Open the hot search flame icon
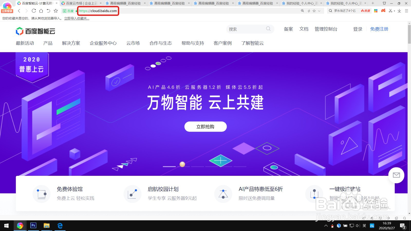 [x=363, y=11]
